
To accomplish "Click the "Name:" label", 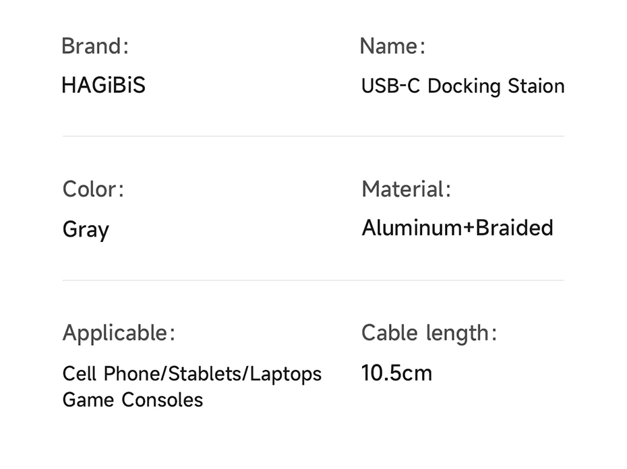I will [392, 46].
